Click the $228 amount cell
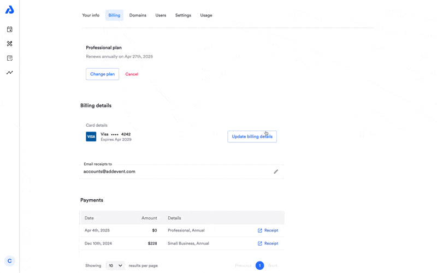The width and height of the screenshot is (437, 273). coord(152,244)
